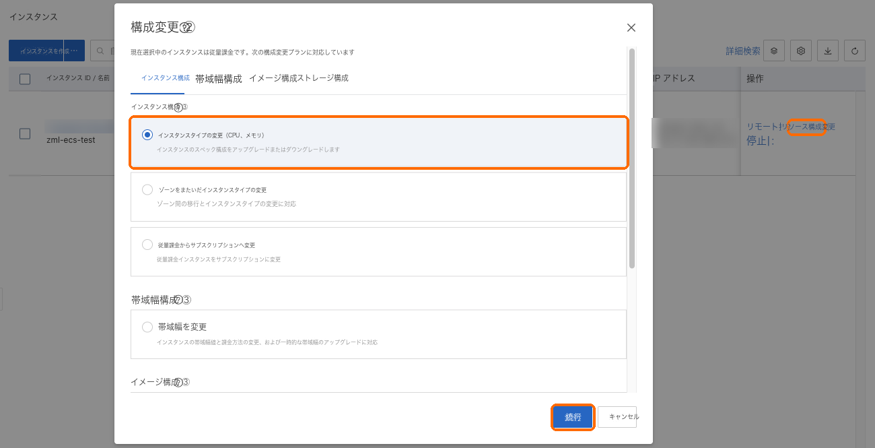Click the download/export icon
Screen dimensions: 875x448
(828, 51)
